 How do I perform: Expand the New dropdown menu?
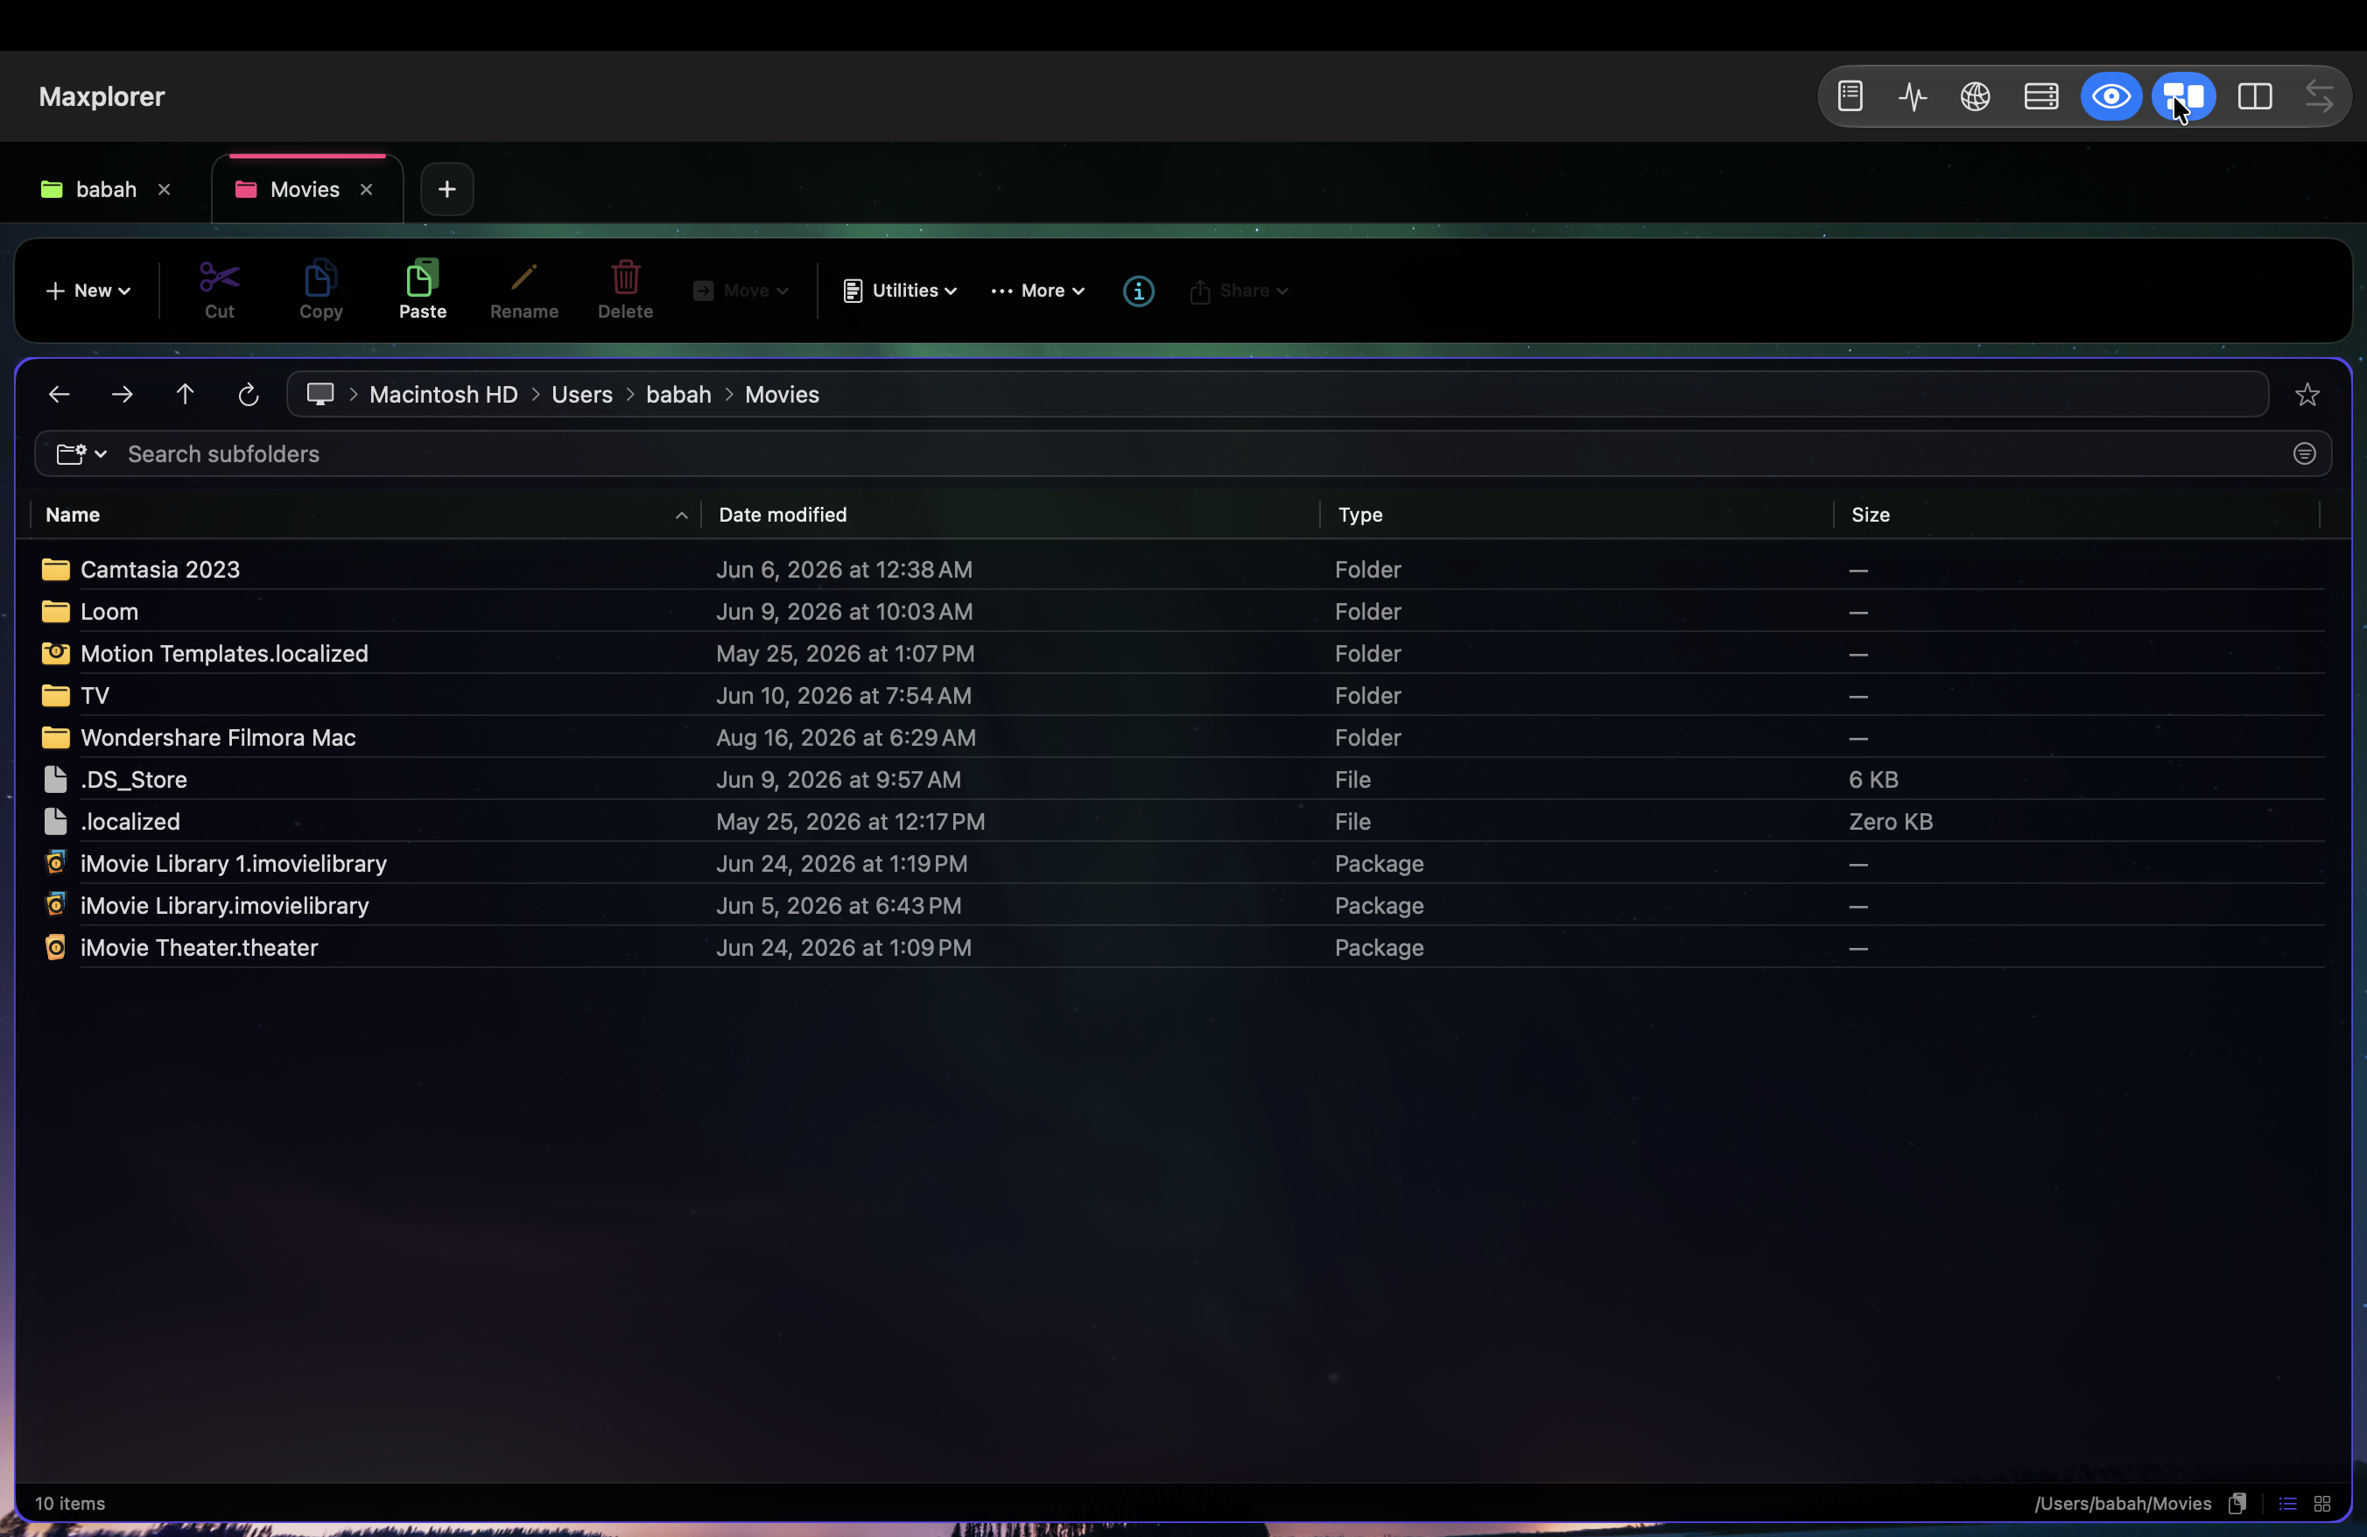pos(88,291)
